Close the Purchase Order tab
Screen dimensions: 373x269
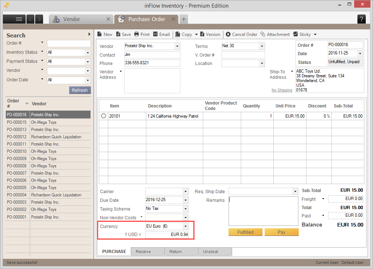174,19
